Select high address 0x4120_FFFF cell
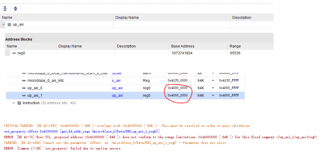This screenshot has height=154, width=321. [229, 81]
